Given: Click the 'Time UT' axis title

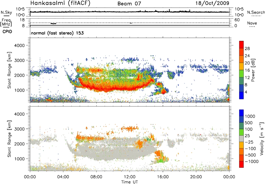Looking at the screenshot, I should [130, 182].
